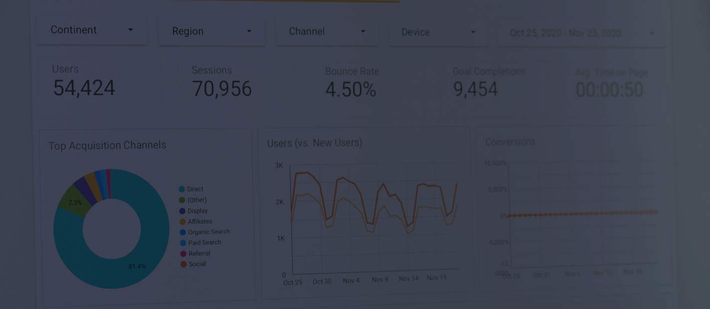Click the 81.4% Direct slice of the donut chart
This screenshot has width=710, height=309.
click(137, 267)
